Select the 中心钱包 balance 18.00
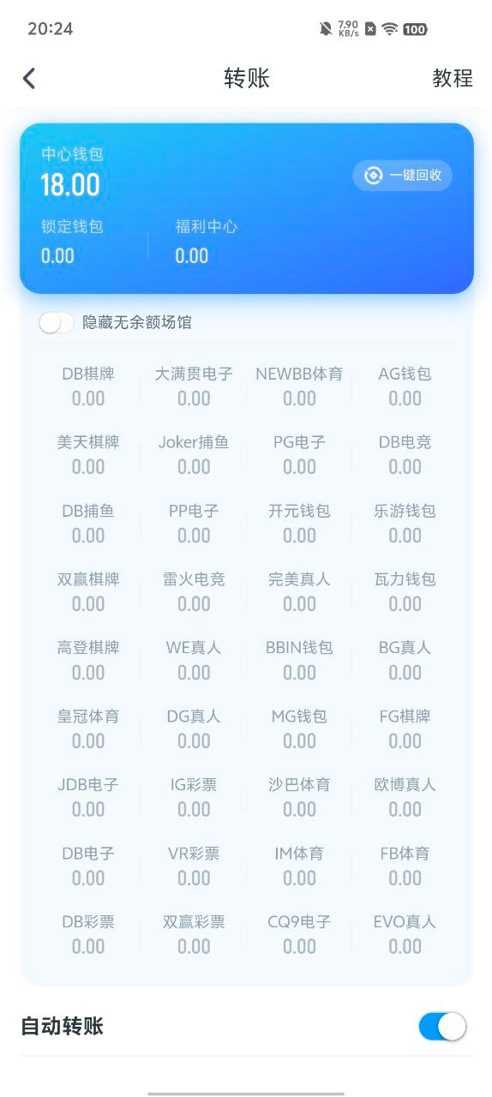Image resolution: width=492 pixels, height=1097 pixels. coord(70,184)
